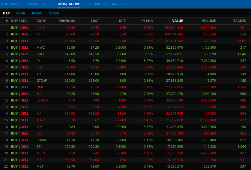
Task: Select SM diff value -13.00
Action: [121, 114]
